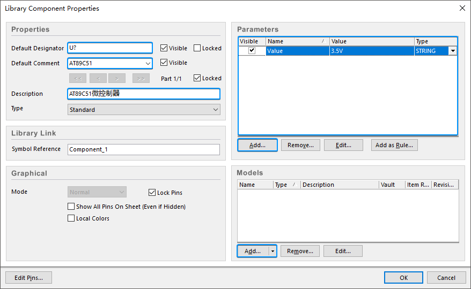Viewport: 471px width, 289px height.
Task: Click the Models Revisi... column header
Action: (445, 185)
